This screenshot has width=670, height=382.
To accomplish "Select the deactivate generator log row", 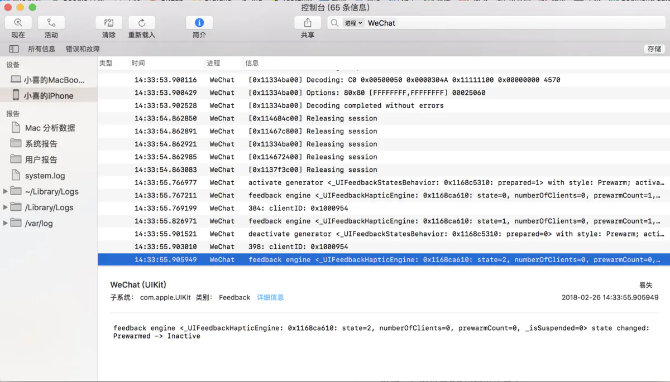I will [384, 234].
